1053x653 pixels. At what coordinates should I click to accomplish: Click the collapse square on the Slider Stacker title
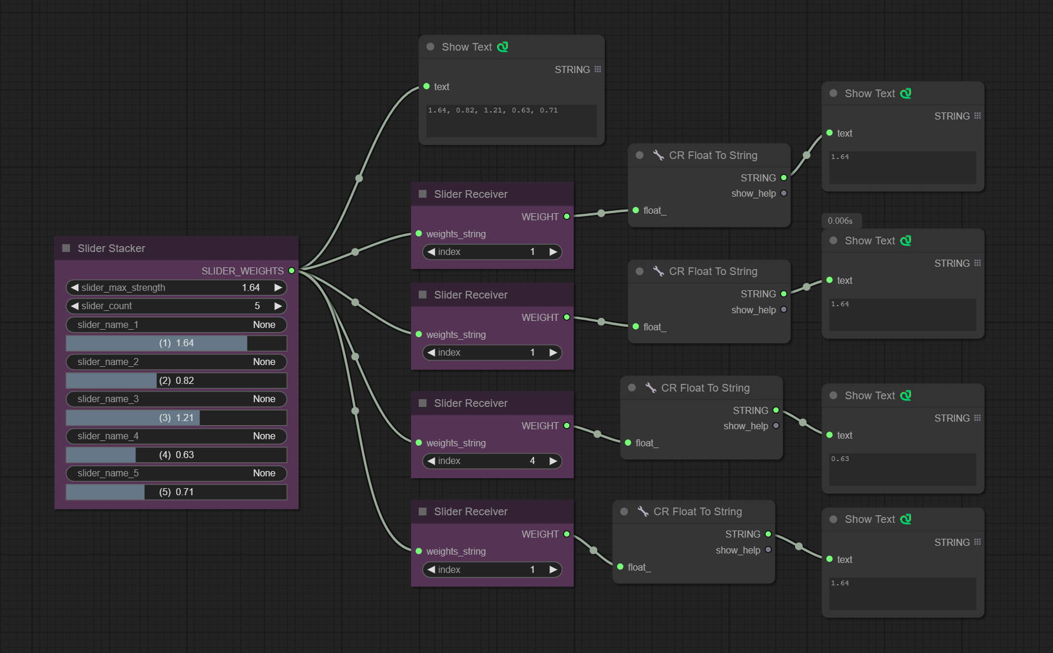pyautogui.click(x=66, y=248)
